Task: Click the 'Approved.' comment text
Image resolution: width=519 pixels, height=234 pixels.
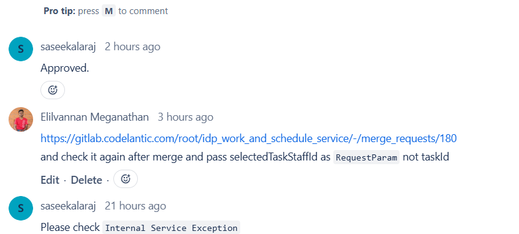Action: 65,68
